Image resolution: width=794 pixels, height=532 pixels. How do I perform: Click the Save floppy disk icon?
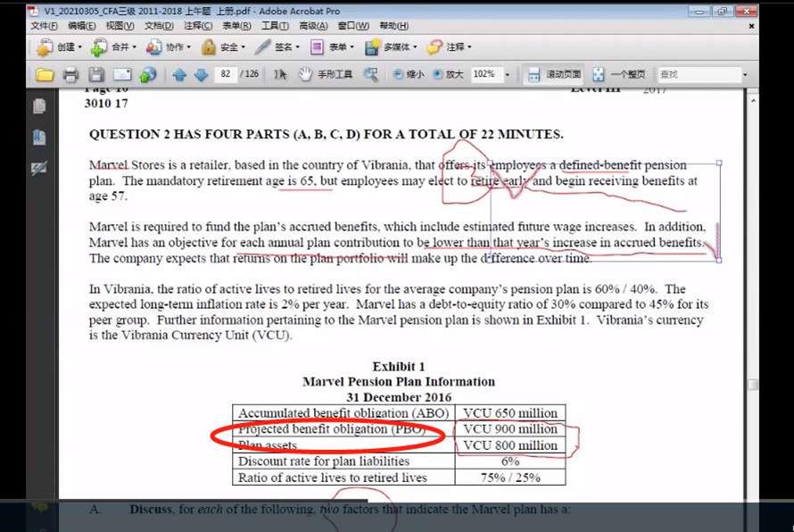point(95,75)
